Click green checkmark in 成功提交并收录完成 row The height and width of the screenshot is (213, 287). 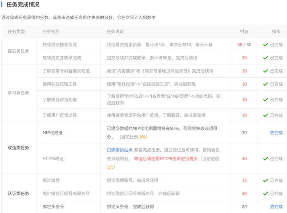tap(266, 58)
